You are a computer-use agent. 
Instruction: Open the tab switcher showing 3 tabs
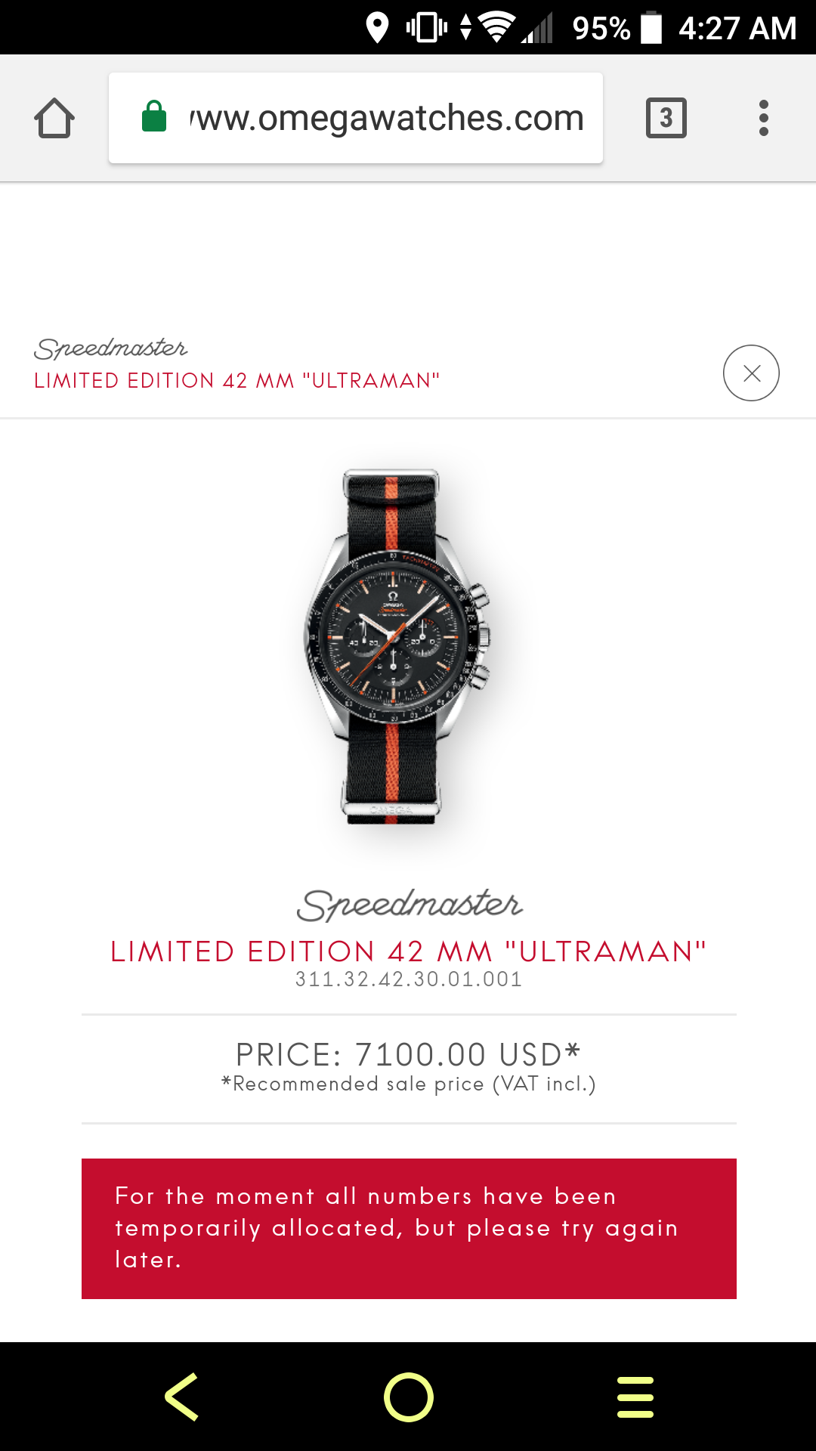666,118
